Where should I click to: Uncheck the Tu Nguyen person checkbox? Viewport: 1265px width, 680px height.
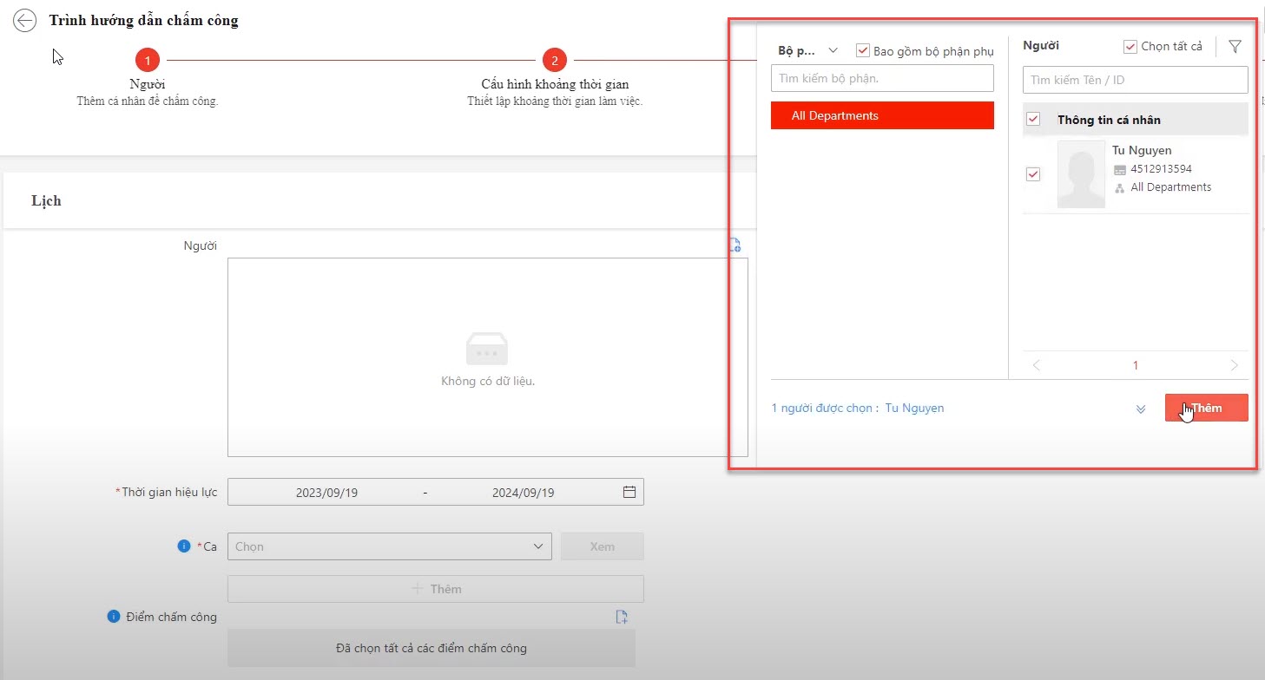pos(1033,174)
